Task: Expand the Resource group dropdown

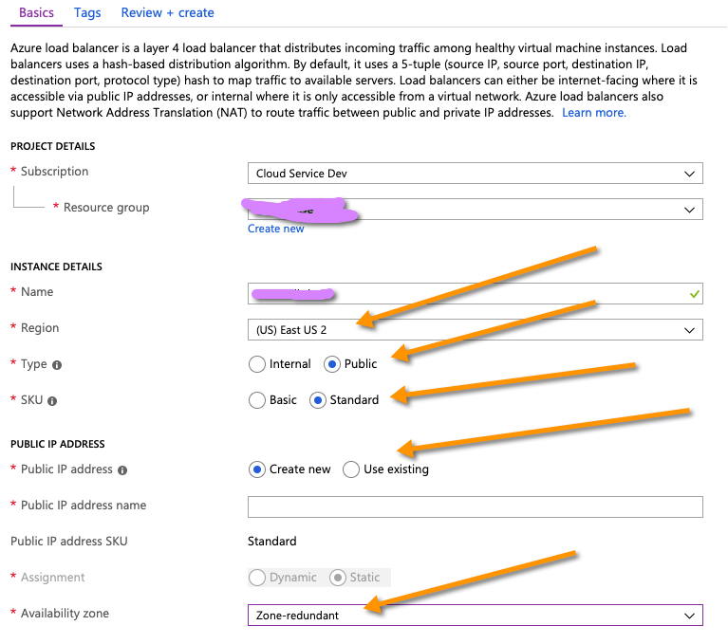Action: [x=475, y=210]
